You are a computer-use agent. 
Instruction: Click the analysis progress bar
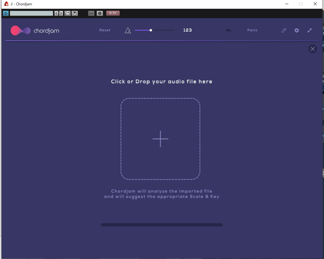pyautogui.click(x=162, y=225)
